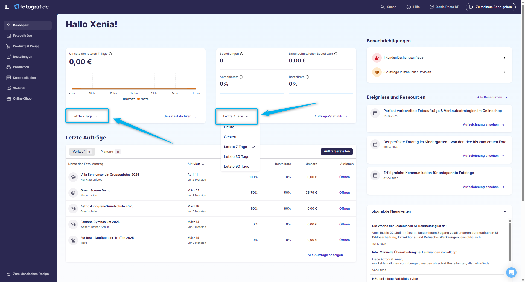Select Letzte 7 Tage checked option
The height and width of the screenshot is (282, 525).
click(x=240, y=147)
